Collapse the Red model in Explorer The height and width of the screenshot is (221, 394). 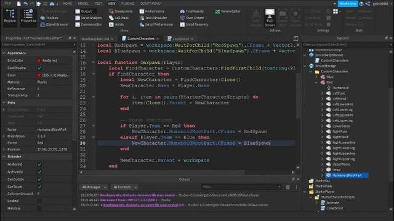tap(316, 82)
